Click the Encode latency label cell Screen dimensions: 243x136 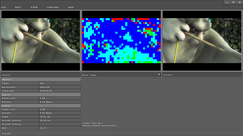point(20,120)
